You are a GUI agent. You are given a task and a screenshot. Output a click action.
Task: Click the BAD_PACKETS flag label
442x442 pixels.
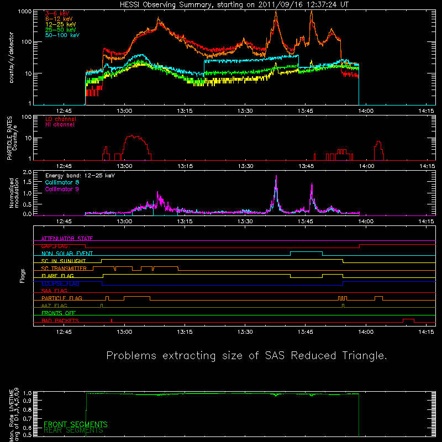(60, 320)
